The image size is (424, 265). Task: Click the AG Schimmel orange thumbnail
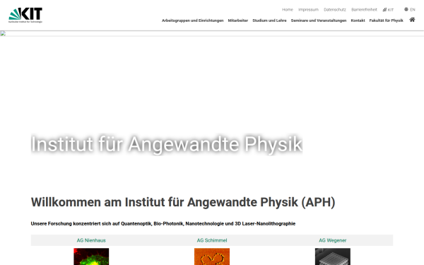tap(212, 257)
